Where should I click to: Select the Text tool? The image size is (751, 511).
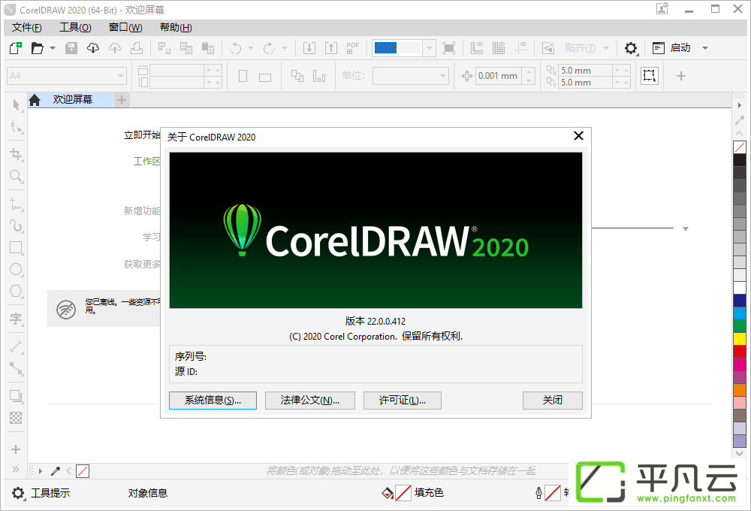[16, 319]
